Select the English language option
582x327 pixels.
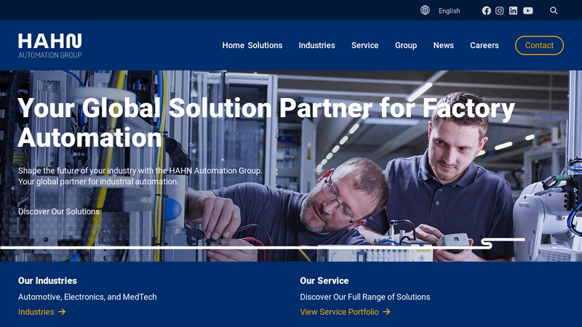coord(449,11)
